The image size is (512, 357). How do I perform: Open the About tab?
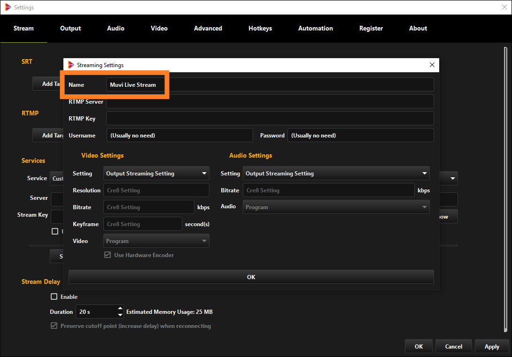pyautogui.click(x=418, y=28)
